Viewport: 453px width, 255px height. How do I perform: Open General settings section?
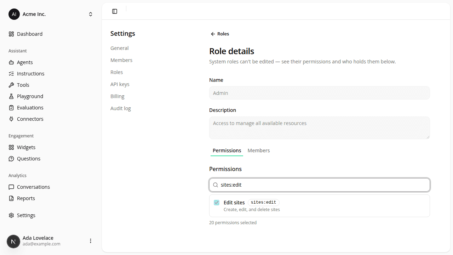120,48
